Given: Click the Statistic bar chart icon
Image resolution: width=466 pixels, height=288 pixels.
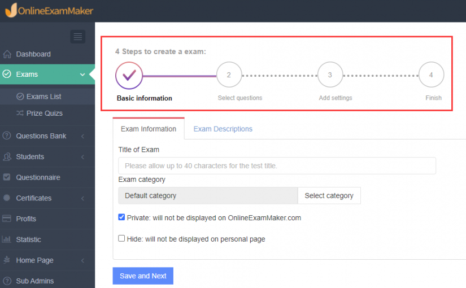Looking at the screenshot, I should click(7, 239).
